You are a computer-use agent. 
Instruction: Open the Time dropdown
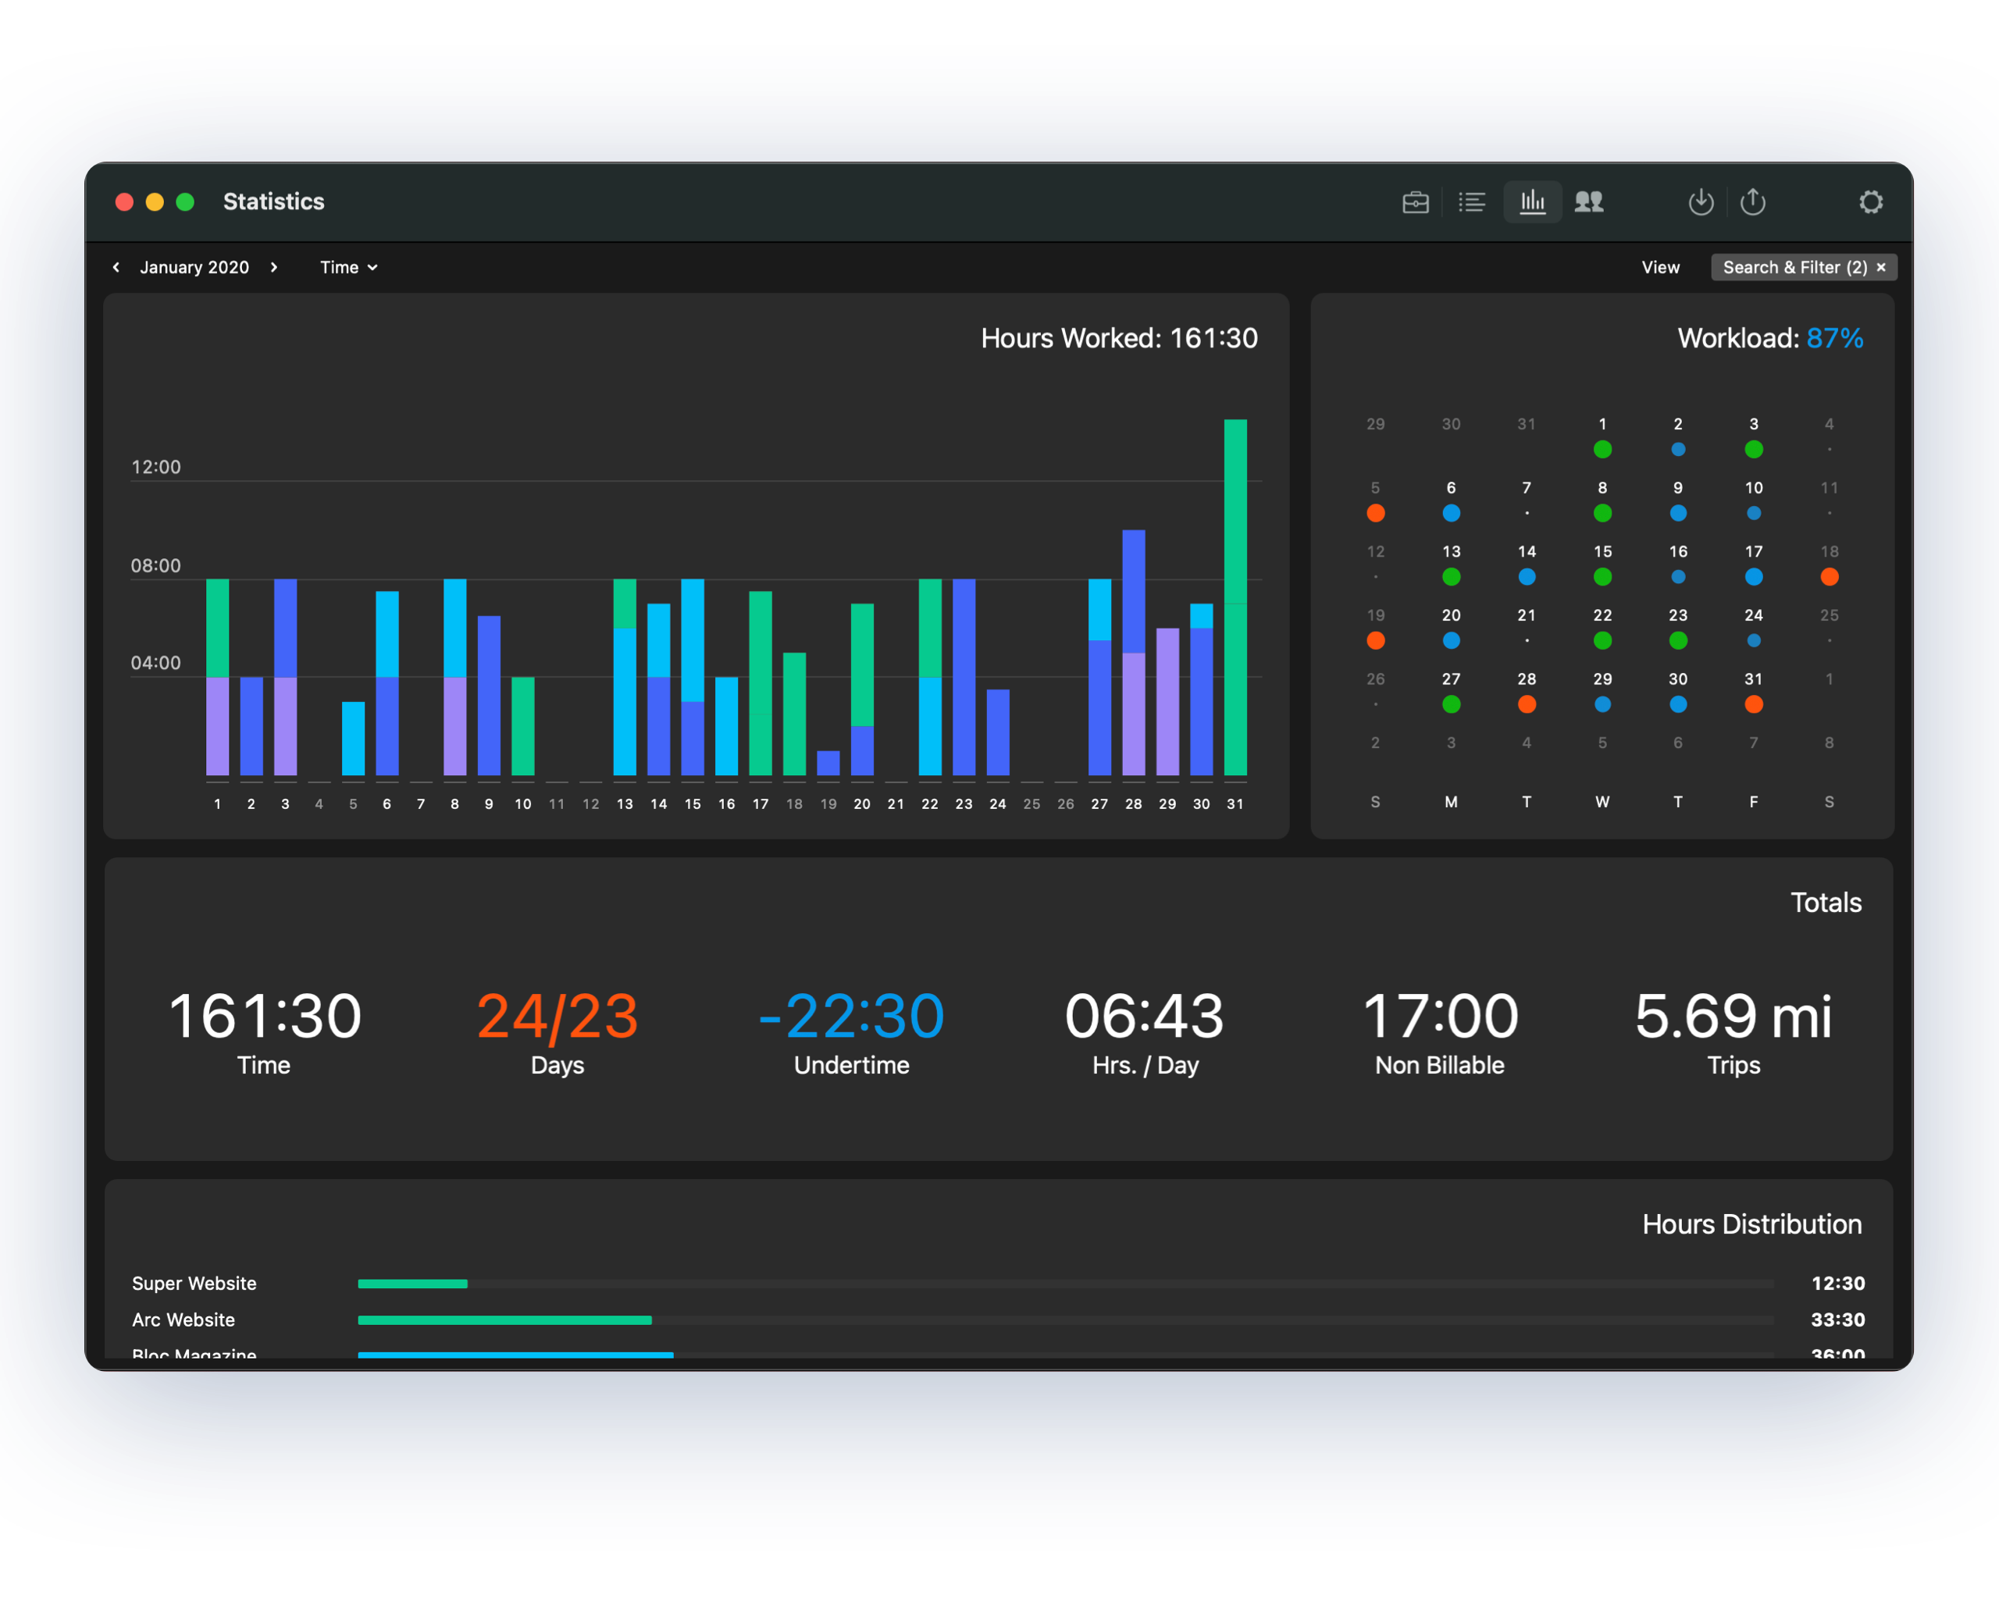point(348,268)
